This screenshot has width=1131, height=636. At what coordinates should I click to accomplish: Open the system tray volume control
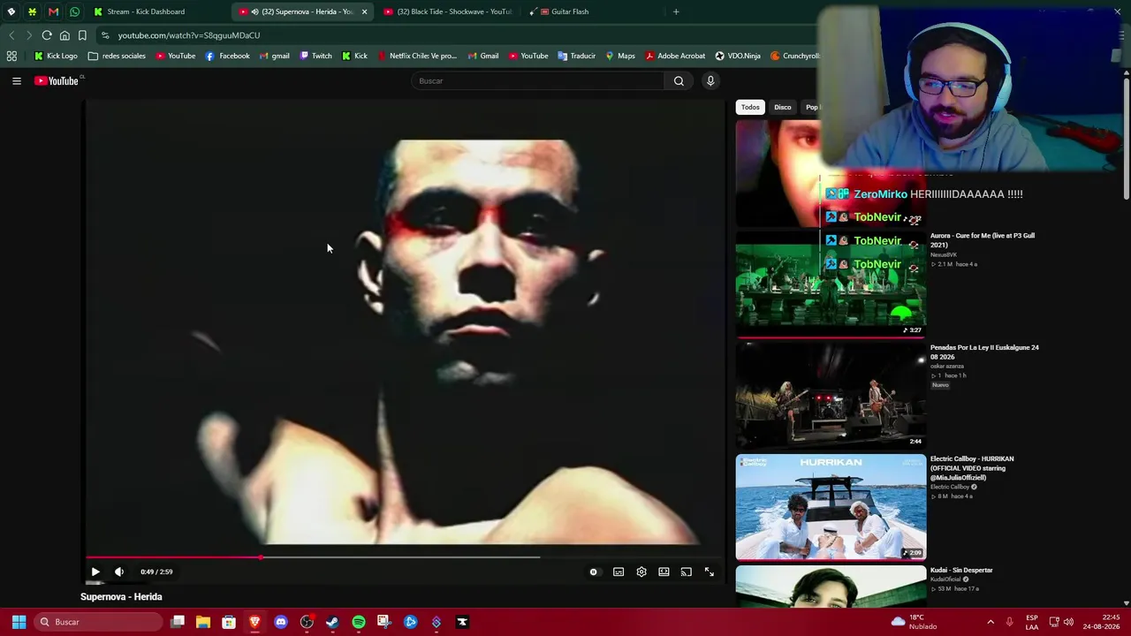pos(1068,622)
